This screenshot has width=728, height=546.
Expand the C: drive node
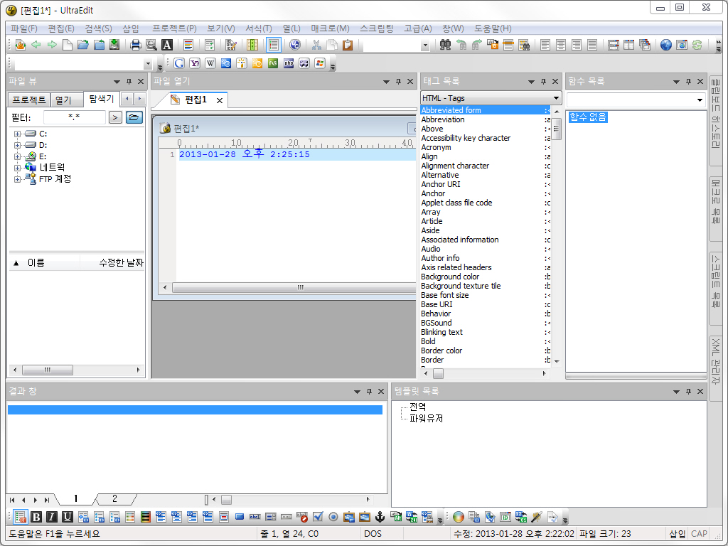[x=17, y=134]
